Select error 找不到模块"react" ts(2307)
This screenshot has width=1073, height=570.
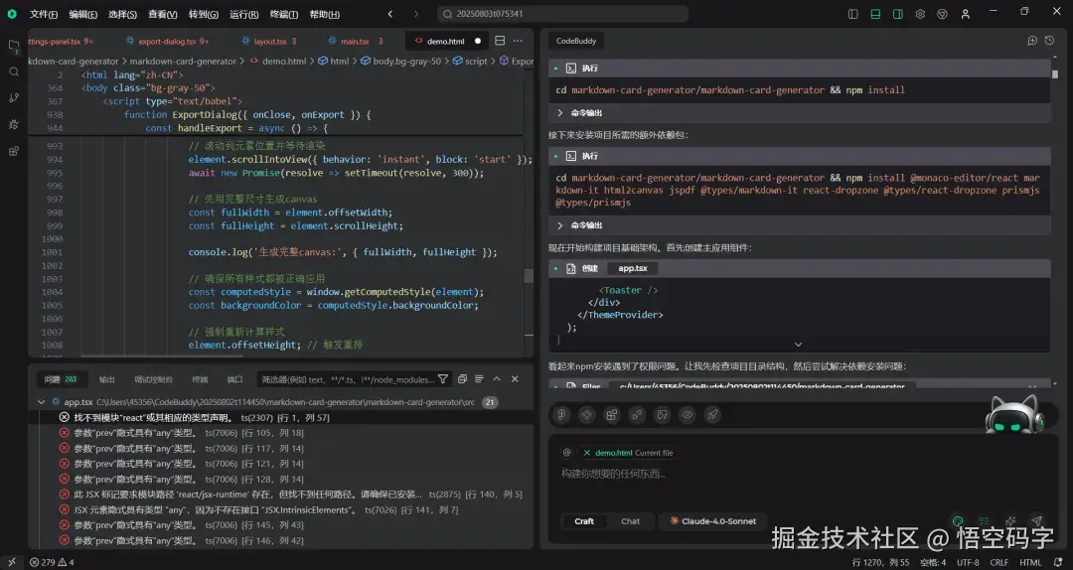pos(280,417)
